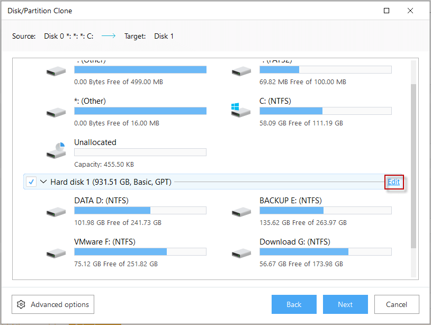This screenshot has height=325, width=431.
Task: Select the 16.00 MB Other partition icon
Action: (56, 110)
